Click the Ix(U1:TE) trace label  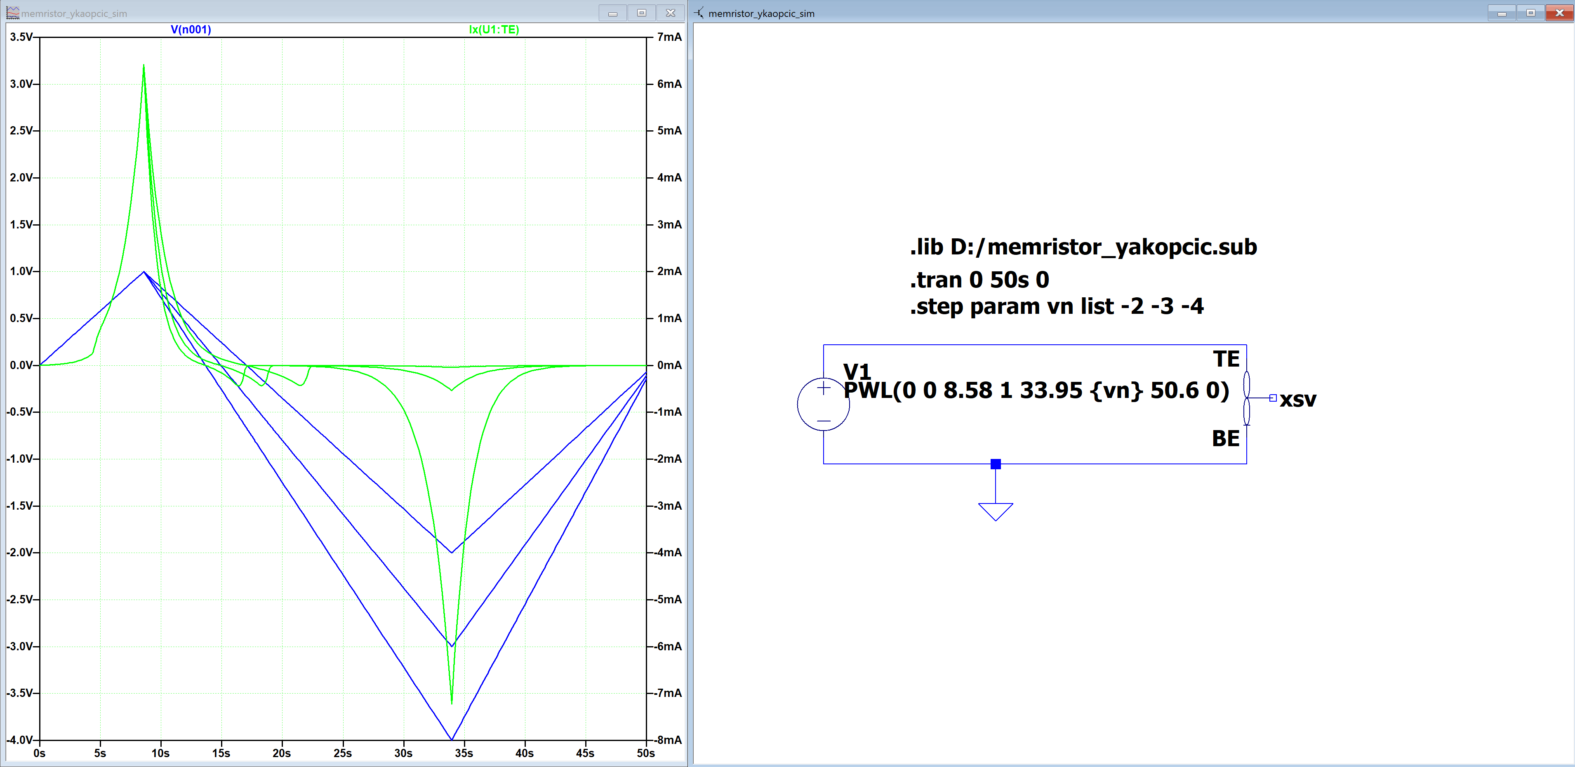click(494, 29)
